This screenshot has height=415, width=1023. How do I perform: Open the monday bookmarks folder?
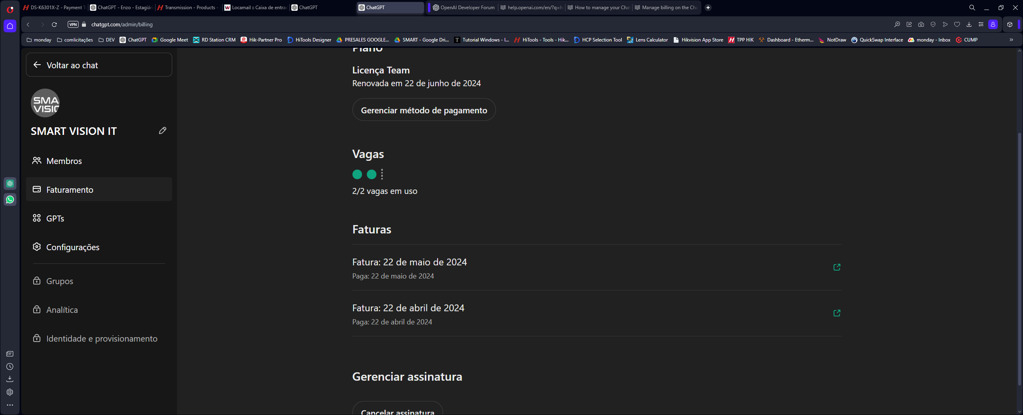tap(39, 40)
